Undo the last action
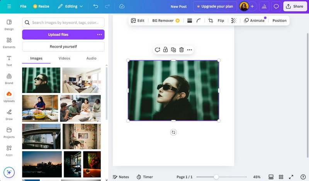 pyautogui.click(x=96, y=7)
